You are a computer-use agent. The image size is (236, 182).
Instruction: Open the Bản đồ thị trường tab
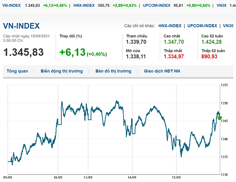click(113, 71)
